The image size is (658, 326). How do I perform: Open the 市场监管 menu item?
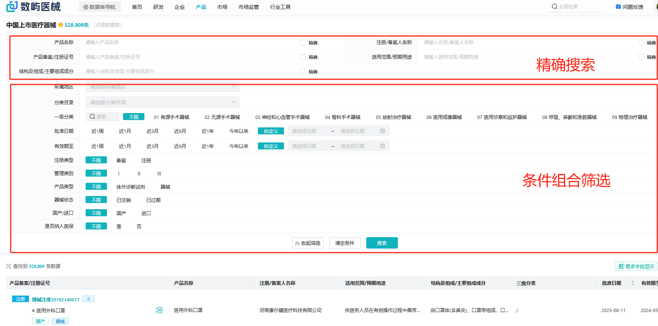point(248,7)
